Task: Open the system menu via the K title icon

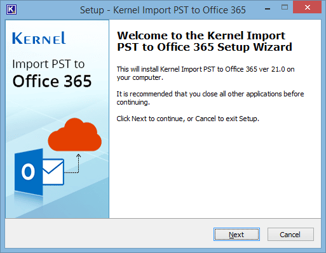Action: click(11, 10)
